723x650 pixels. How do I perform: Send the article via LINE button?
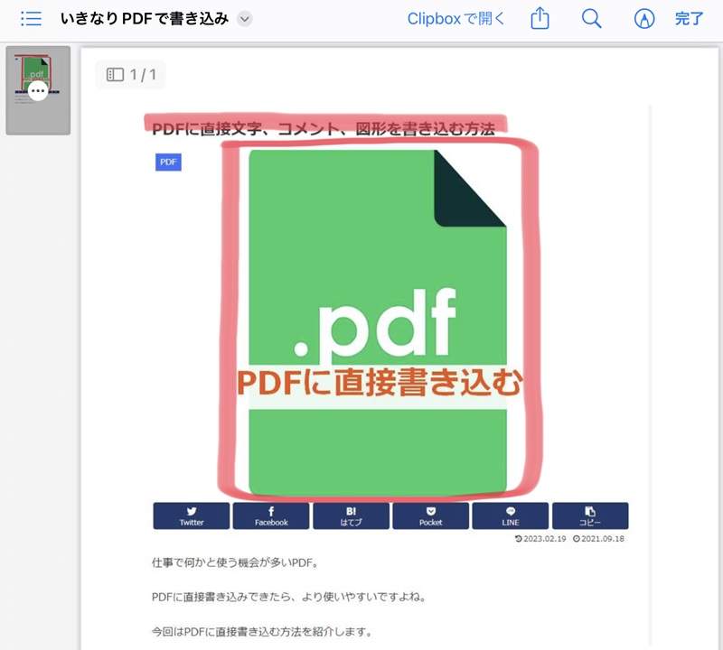[x=510, y=515]
